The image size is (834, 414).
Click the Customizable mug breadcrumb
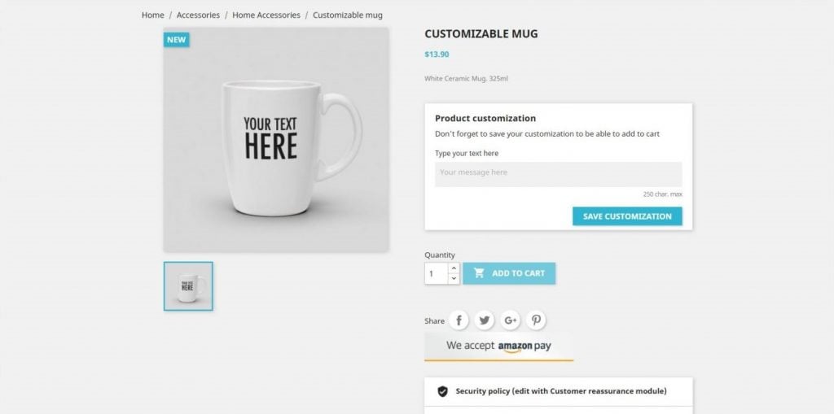click(347, 15)
